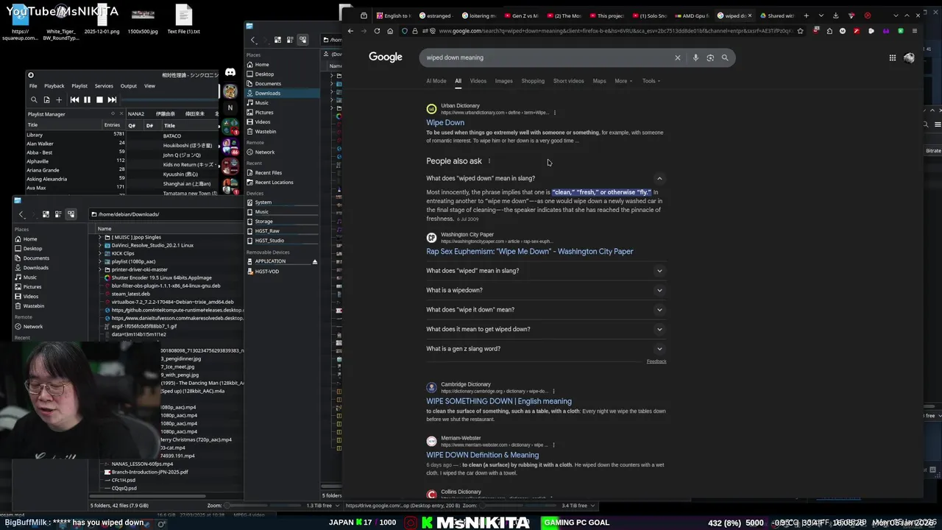This screenshot has width=942, height=530.
Task: Go back in Firefox browser
Action: click(350, 31)
